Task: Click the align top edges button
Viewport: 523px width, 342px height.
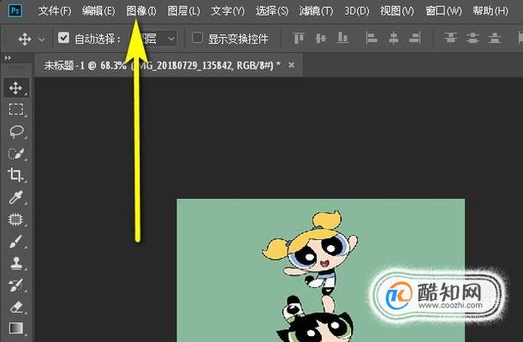Action: tap(299, 38)
